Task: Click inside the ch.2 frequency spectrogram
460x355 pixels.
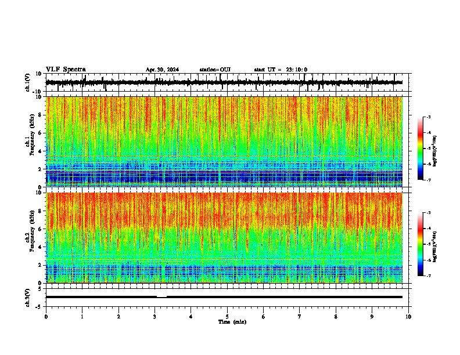Action: point(224,238)
